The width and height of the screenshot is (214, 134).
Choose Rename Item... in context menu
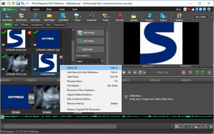point(91,81)
